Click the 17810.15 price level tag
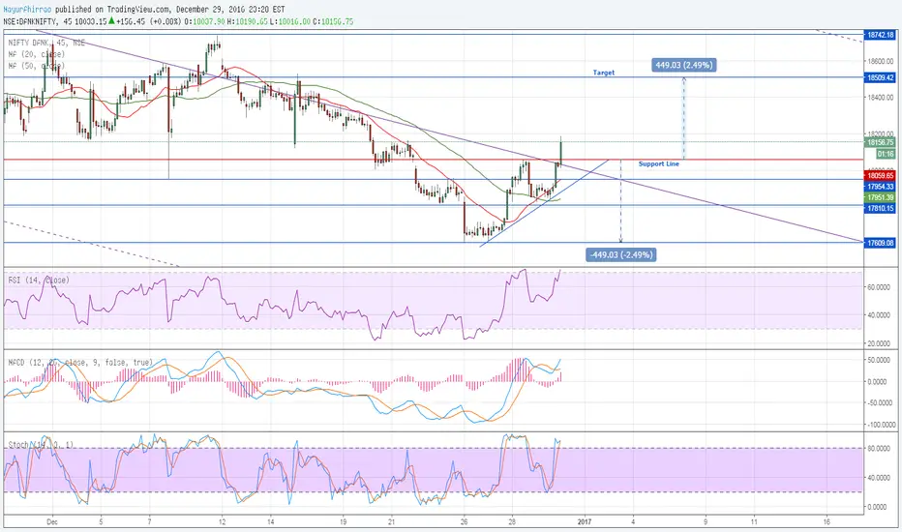This screenshot has width=902, height=532. click(x=880, y=208)
